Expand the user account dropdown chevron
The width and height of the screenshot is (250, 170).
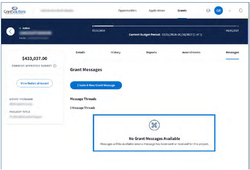(230, 11)
